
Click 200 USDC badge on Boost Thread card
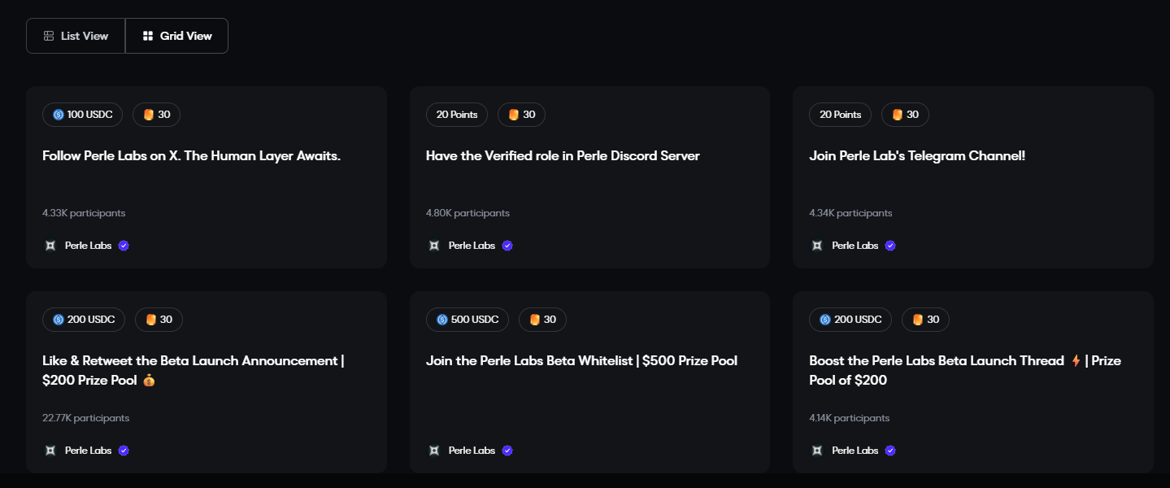[850, 320]
